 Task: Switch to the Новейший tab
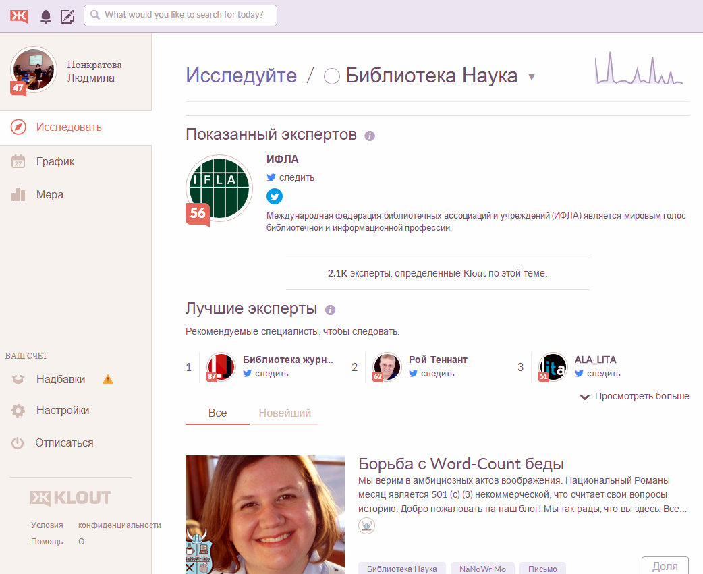285,413
